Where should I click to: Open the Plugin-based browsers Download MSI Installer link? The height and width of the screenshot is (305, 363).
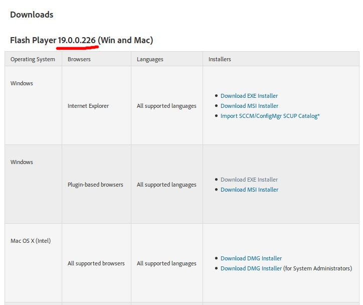click(249, 190)
